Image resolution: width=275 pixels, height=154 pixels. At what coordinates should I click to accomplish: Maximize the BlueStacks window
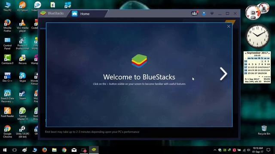tap(227, 13)
